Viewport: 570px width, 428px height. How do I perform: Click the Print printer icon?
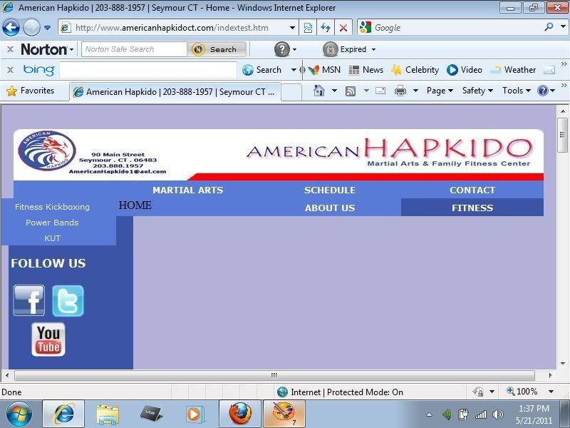pos(400,91)
